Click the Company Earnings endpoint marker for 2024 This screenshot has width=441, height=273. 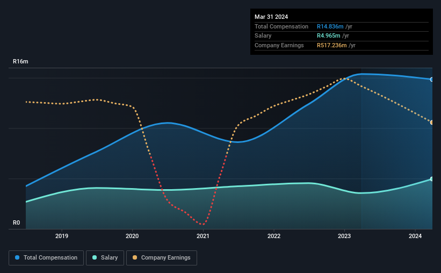tap(432, 123)
